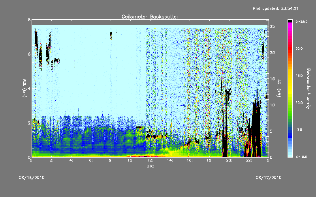Viewport: 316px width, 197px height.
Task: Select the "Plot updated: 23:54:01" timestamp
Action: coord(275,8)
